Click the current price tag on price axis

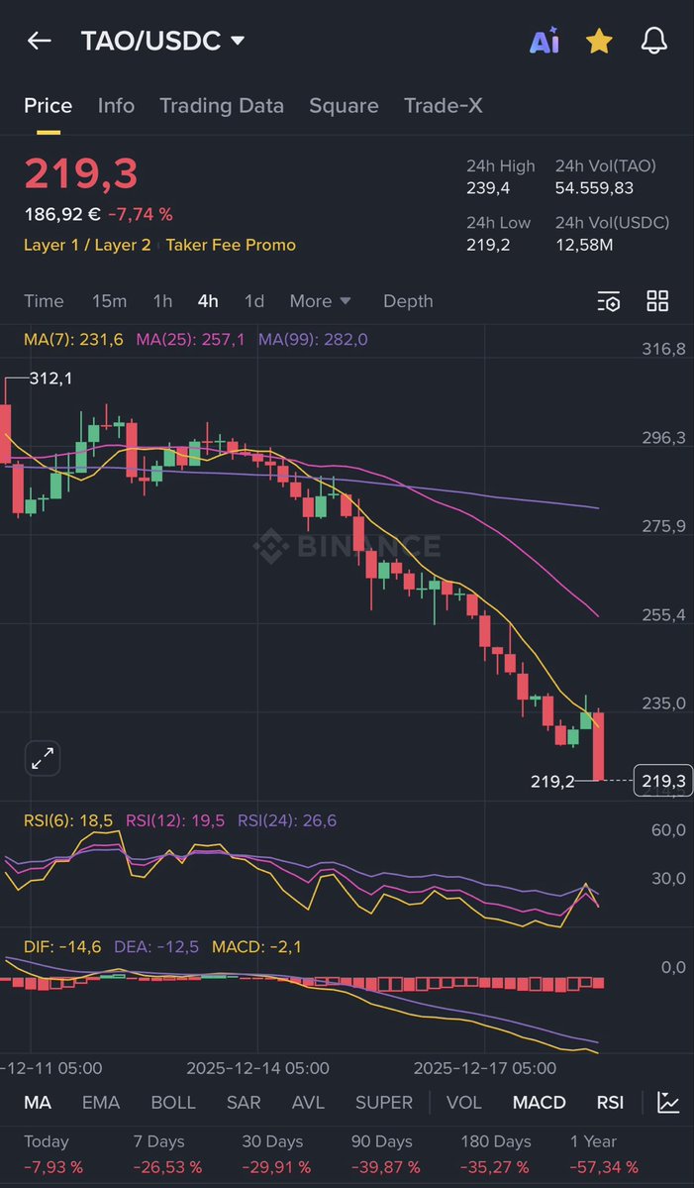pos(663,781)
